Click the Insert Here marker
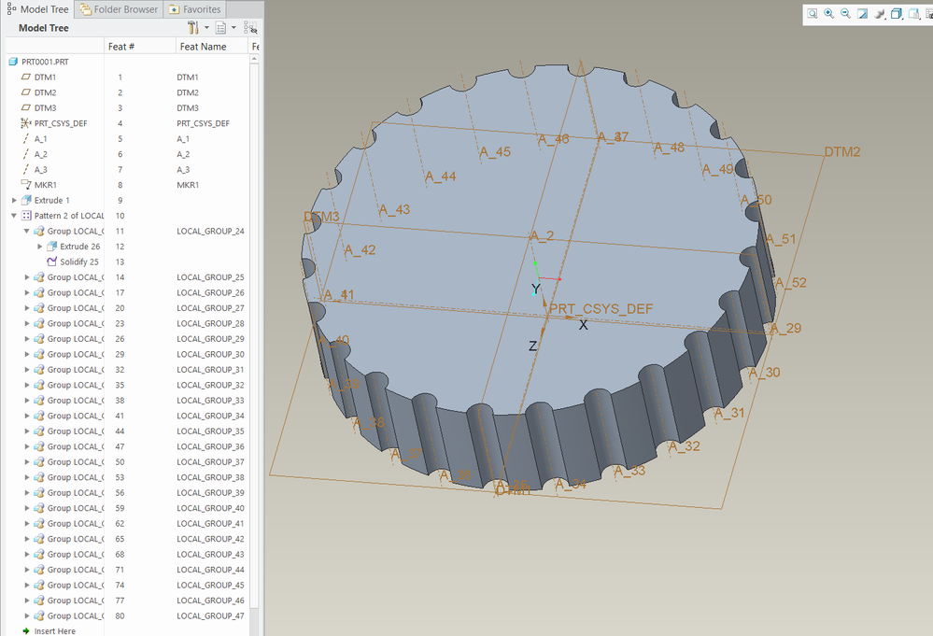The image size is (933, 636). pos(54,631)
